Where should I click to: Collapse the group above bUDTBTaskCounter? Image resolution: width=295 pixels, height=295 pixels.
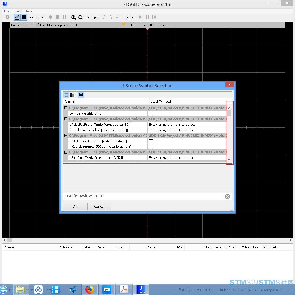click(x=66, y=135)
